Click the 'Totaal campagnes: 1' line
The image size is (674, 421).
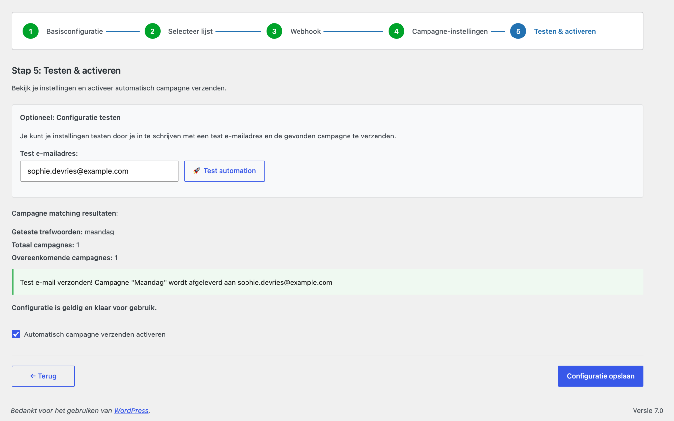click(x=45, y=245)
